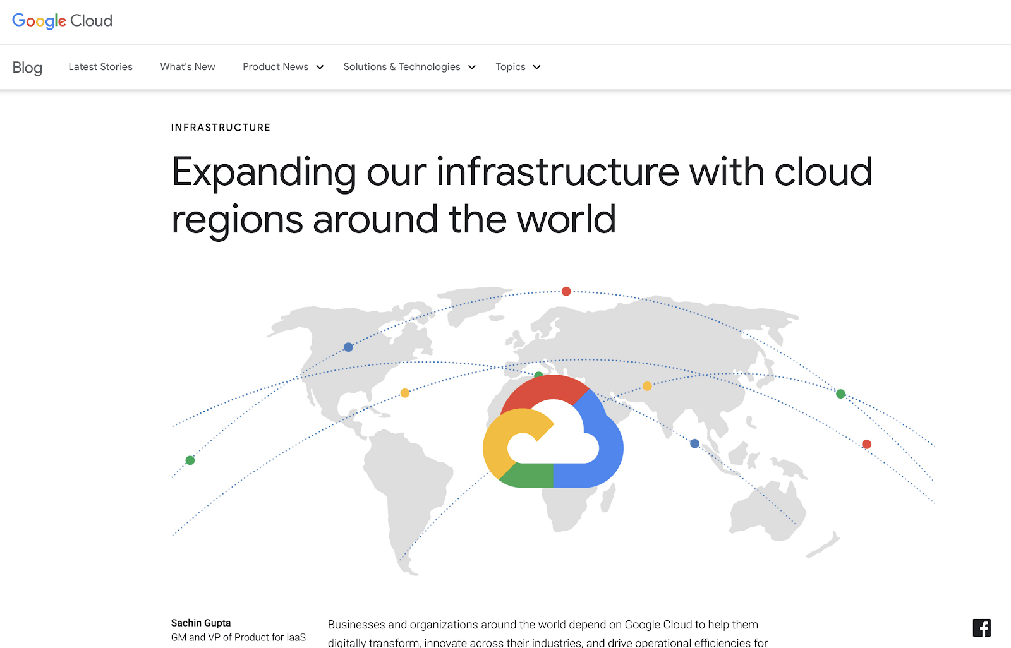Viewport: 1011px width, 648px height.
Task: Select What's New in the navigation
Action: (x=187, y=67)
